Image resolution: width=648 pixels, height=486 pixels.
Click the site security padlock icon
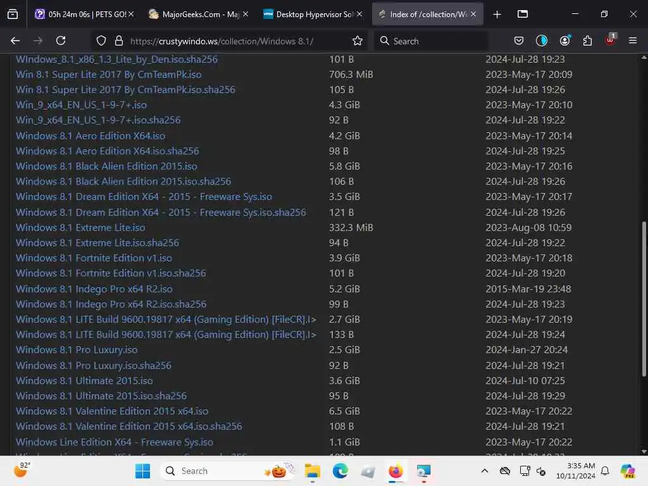tap(119, 41)
